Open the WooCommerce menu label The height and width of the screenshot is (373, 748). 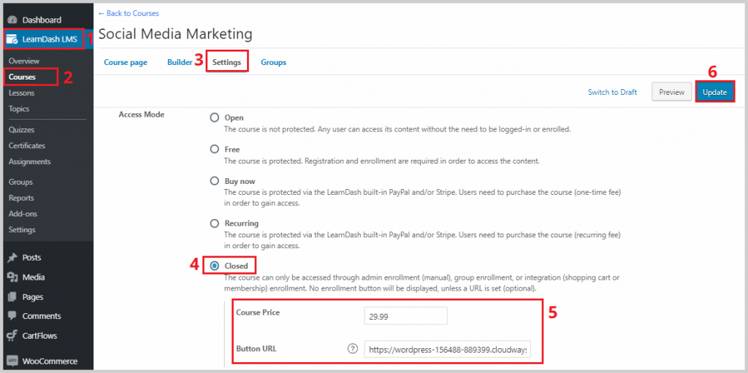tap(50, 361)
